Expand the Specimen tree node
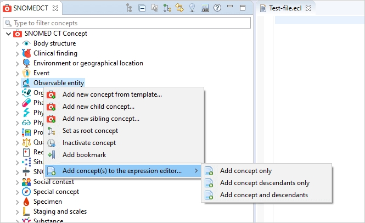Viewport: 365px width, 223px height. [x=17, y=202]
